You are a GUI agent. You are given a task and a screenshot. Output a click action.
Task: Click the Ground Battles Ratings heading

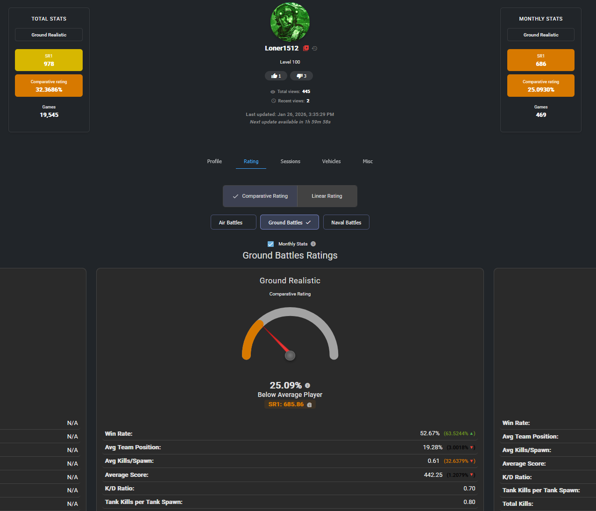tap(290, 255)
